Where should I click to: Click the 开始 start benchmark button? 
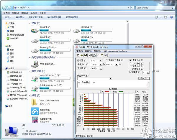144,78
